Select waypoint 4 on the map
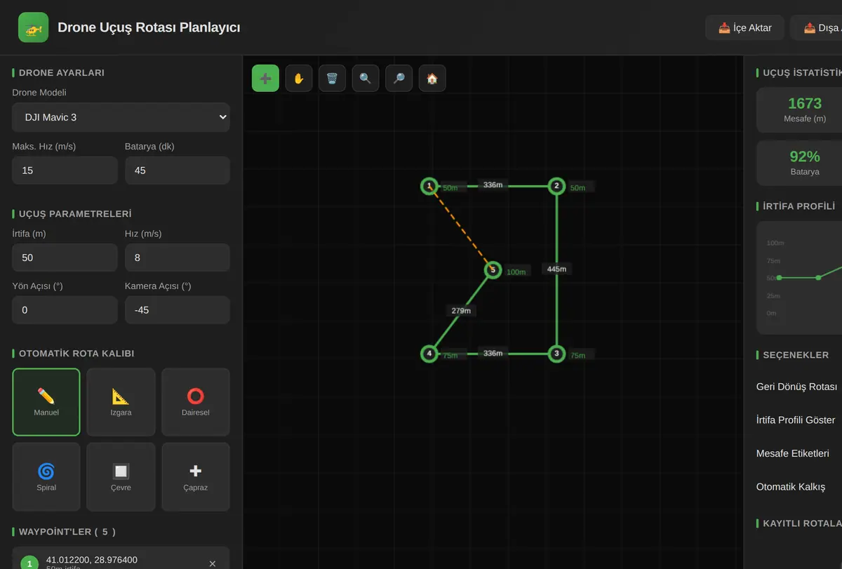 coord(429,354)
